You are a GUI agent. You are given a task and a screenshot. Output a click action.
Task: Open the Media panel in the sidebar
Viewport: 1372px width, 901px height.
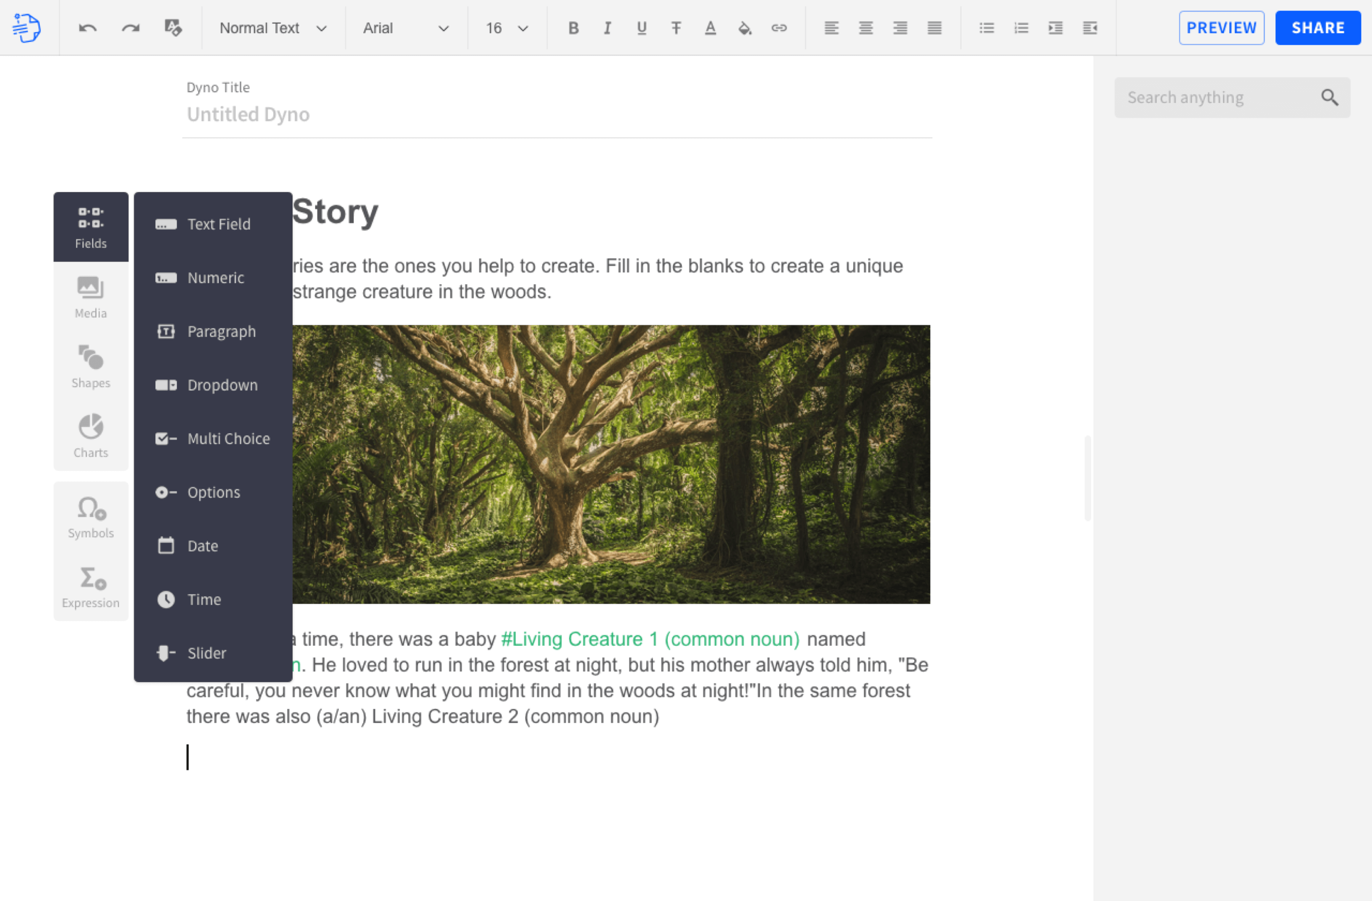[90, 297]
